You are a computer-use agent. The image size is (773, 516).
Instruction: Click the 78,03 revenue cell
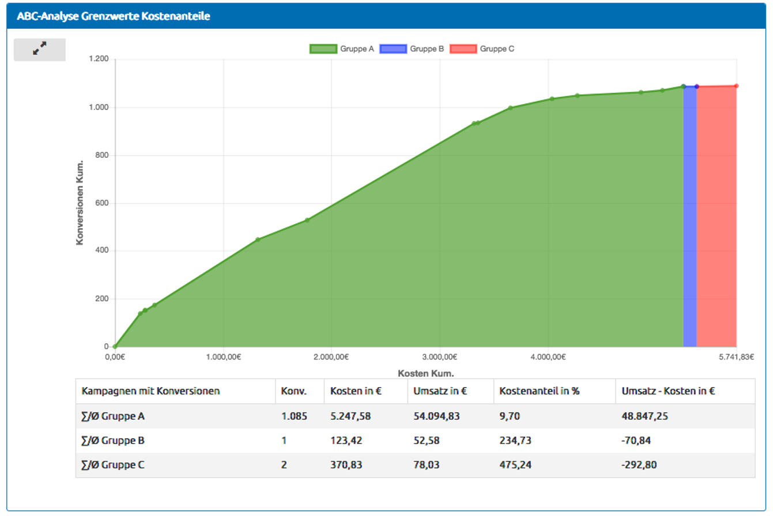(x=426, y=465)
